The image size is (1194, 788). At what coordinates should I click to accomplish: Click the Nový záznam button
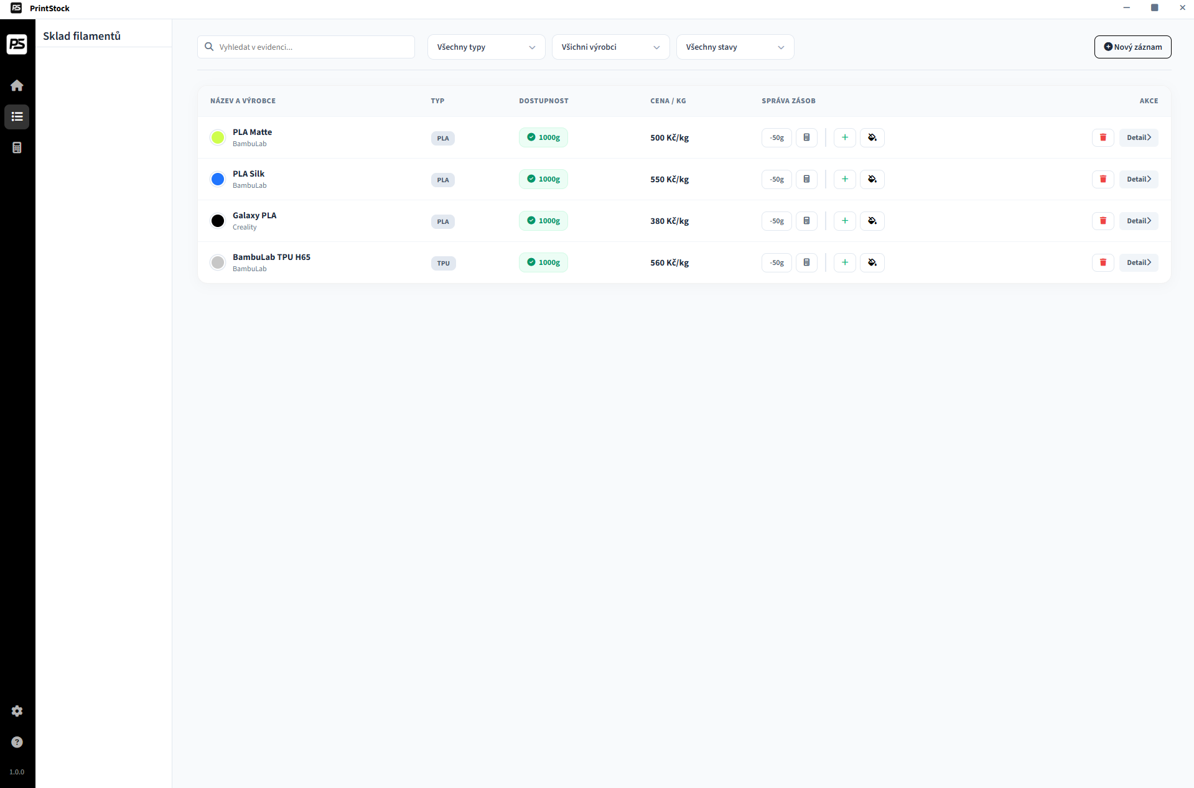1132,47
